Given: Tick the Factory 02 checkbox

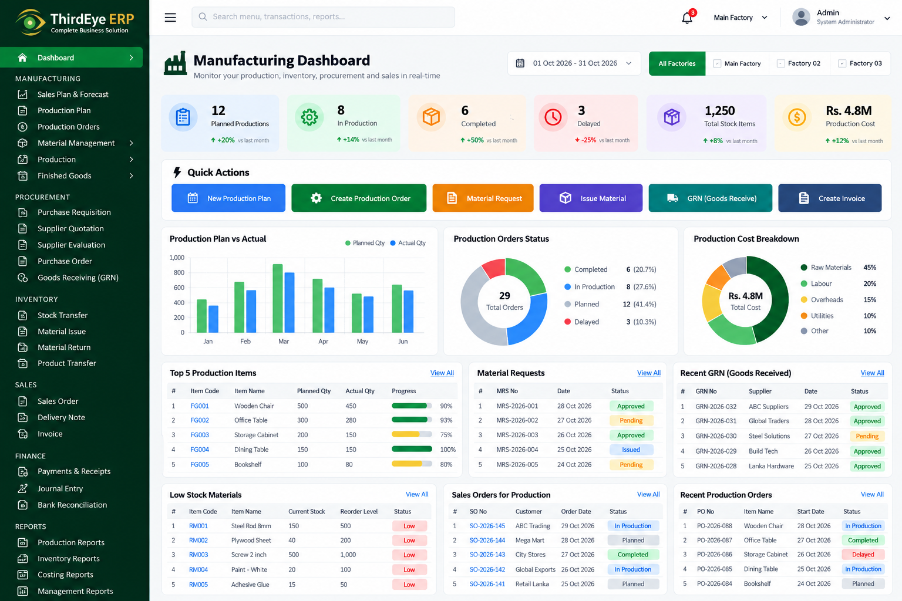Looking at the screenshot, I should click(x=780, y=63).
